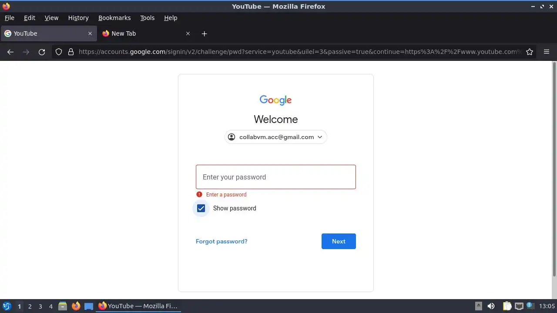Switch to the New Tab tab
The height and width of the screenshot is (313, 557).
tap(146, 33)
